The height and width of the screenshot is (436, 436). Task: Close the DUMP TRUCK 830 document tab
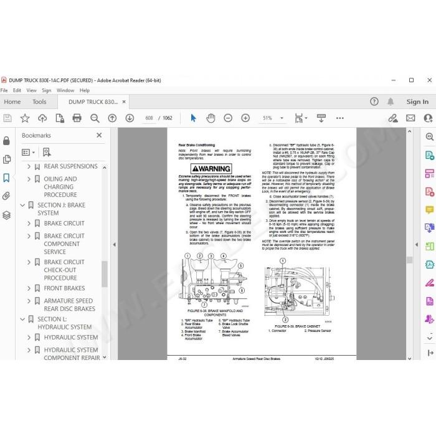(x=124, y=102)
